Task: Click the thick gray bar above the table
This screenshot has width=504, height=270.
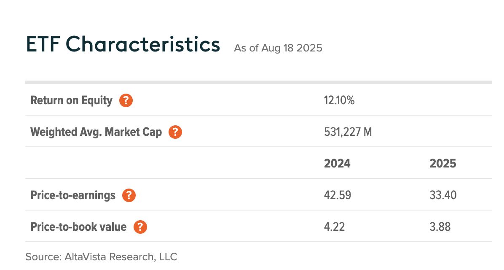Action: (258, 82)
